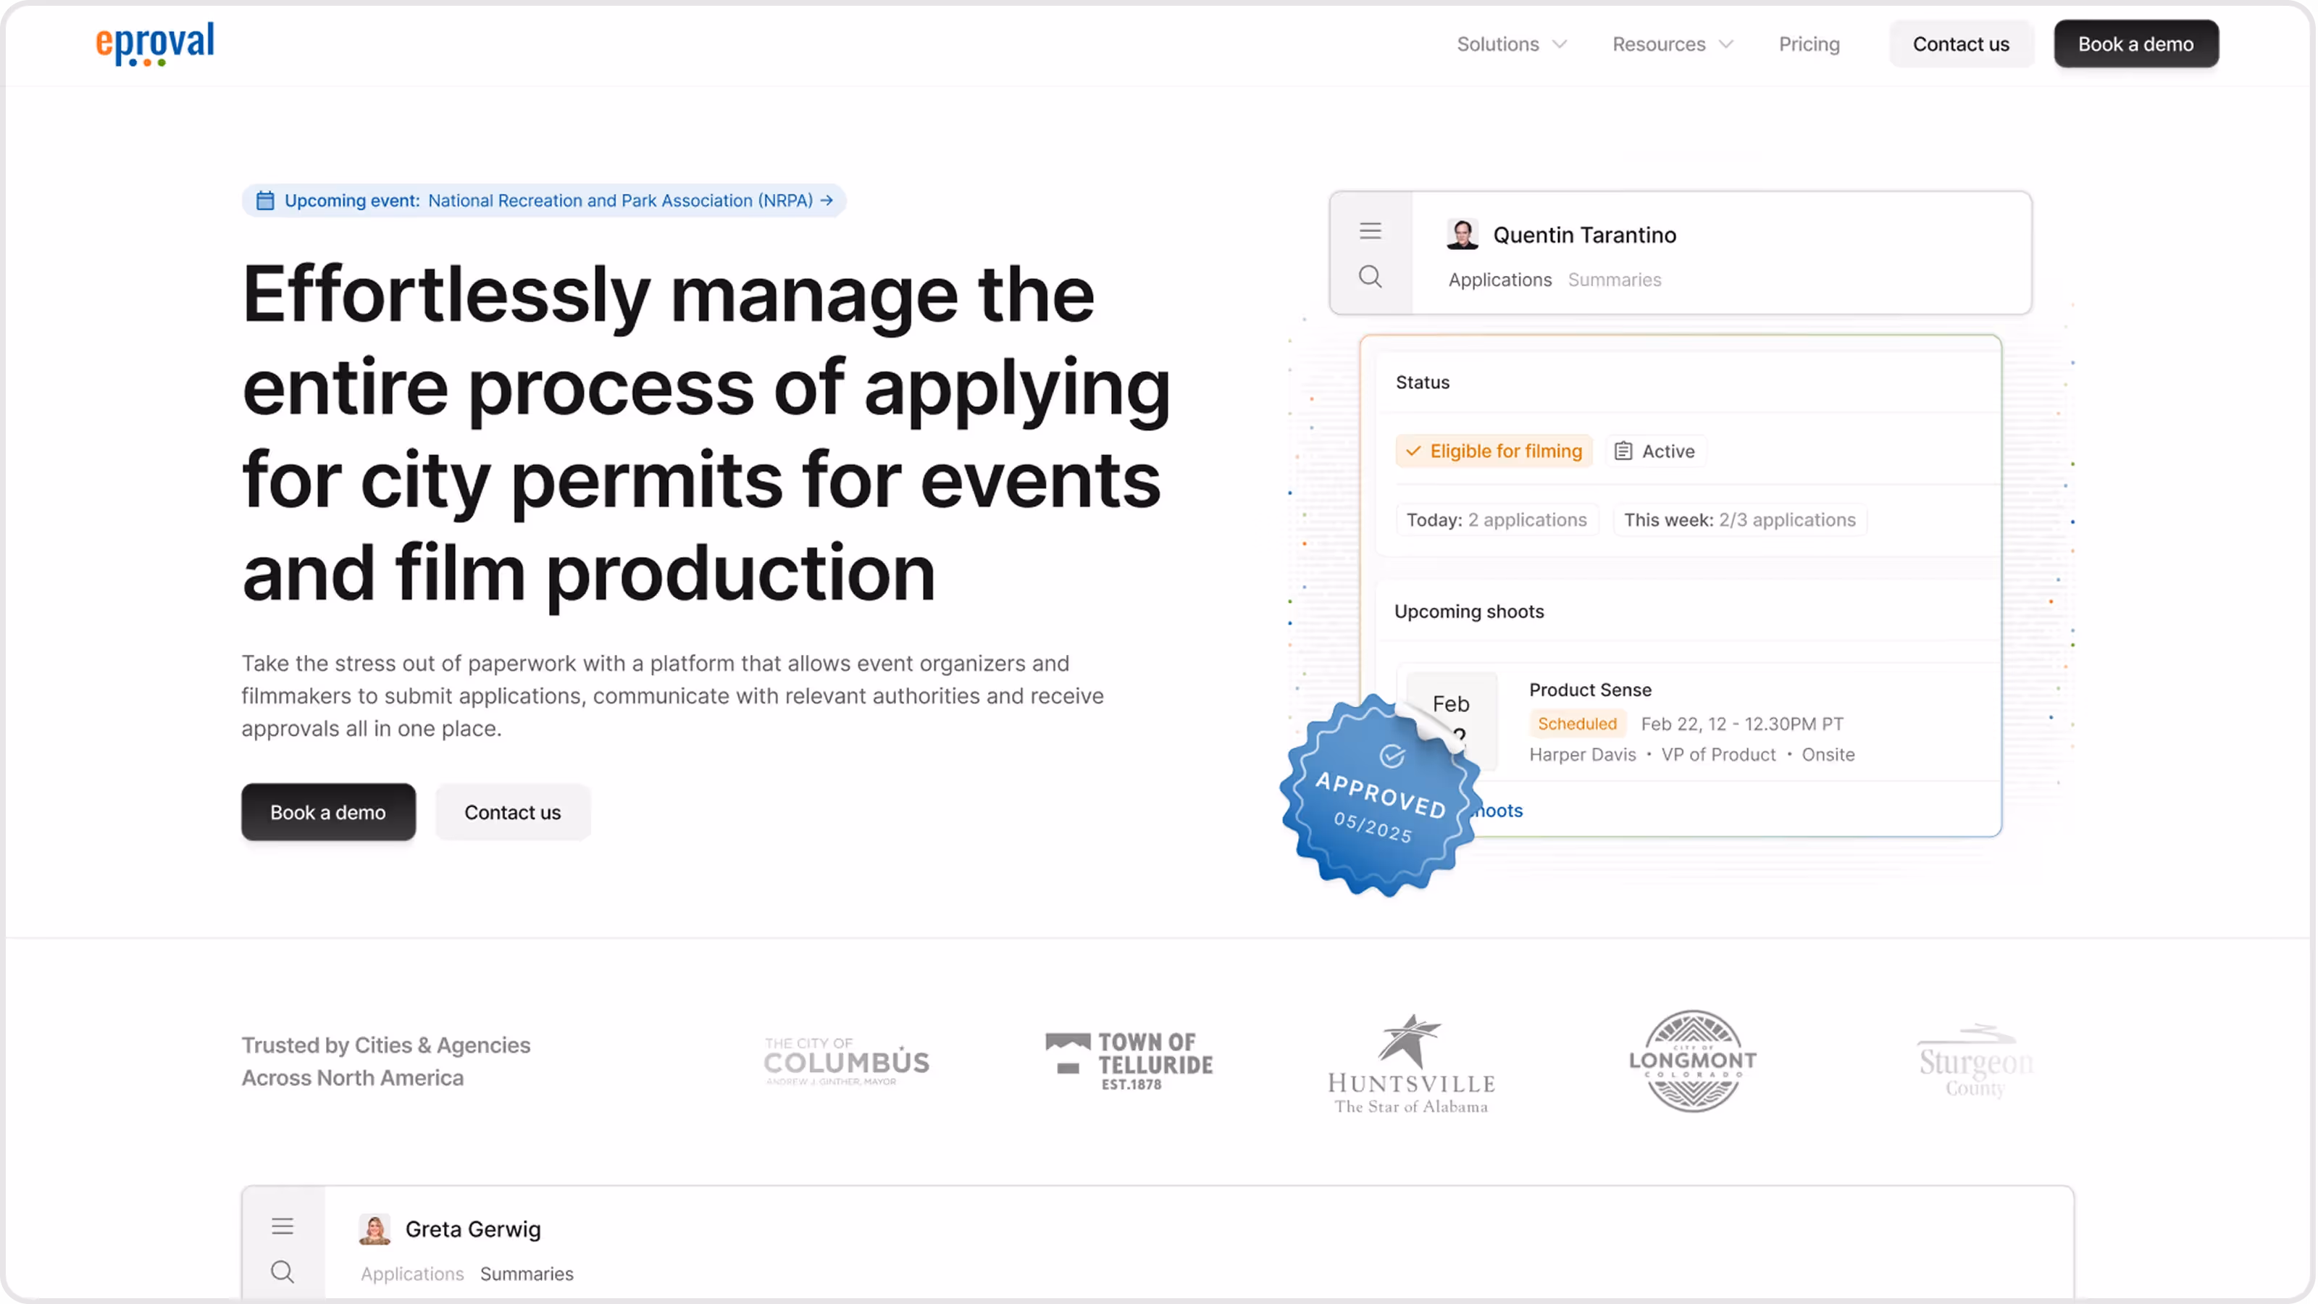Click the hamburger menu icon in Greta Gerwig panel

click(283, 1226)
